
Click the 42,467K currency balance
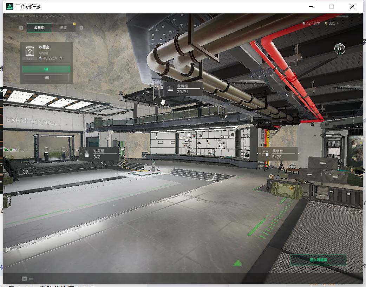311,23
